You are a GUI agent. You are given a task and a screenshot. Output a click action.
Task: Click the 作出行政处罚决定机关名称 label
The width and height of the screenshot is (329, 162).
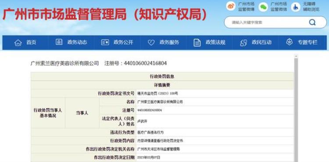[110, 149]
